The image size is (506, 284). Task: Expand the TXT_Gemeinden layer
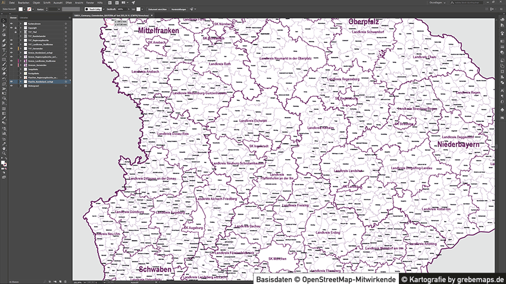21,48
